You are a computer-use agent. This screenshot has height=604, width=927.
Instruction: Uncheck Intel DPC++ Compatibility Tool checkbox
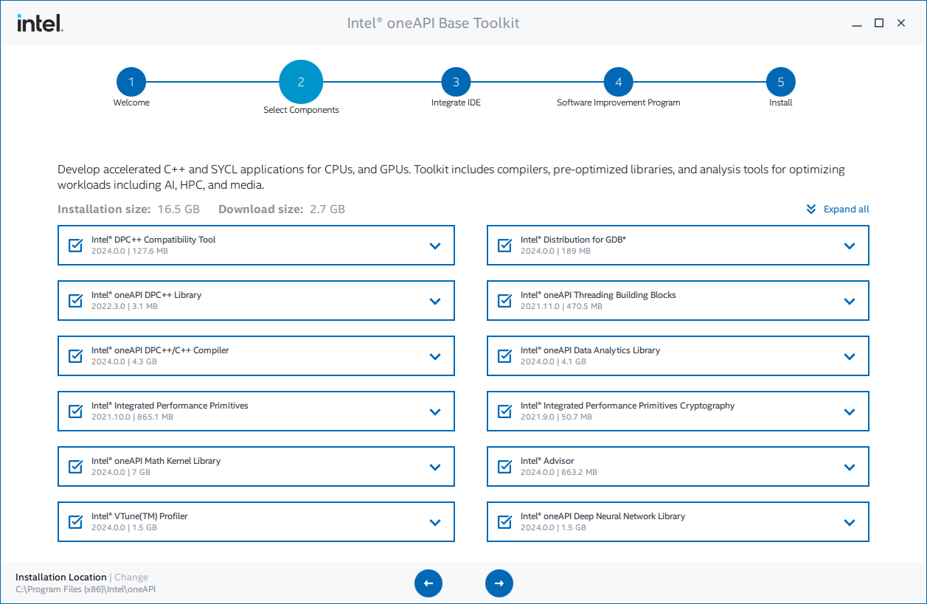tap(75, 246)
